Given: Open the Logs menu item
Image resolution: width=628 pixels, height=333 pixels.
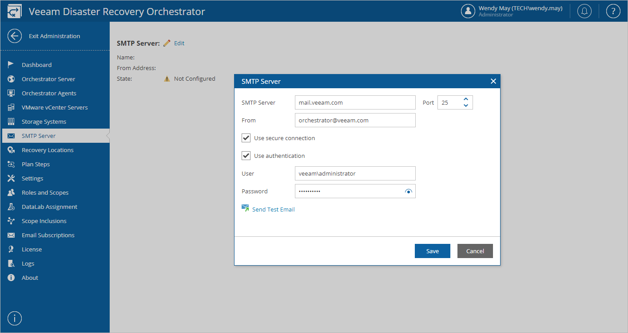Looking at the screenshot, I should (x=28, y=263).
